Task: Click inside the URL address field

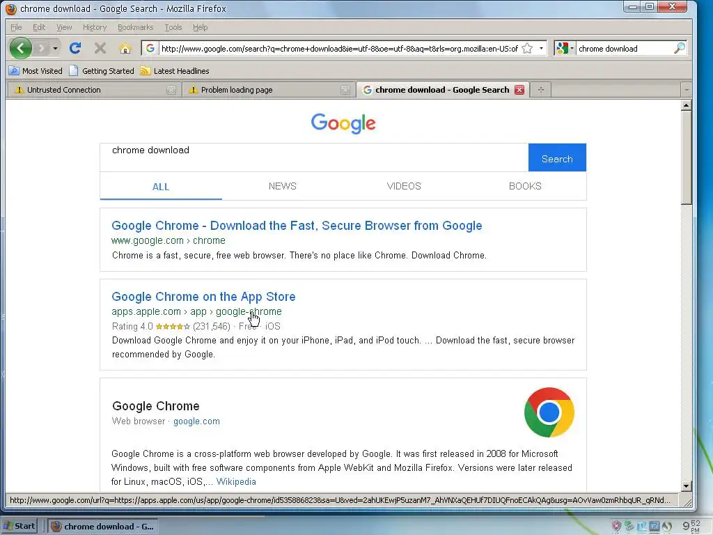Action: [339, 49]
